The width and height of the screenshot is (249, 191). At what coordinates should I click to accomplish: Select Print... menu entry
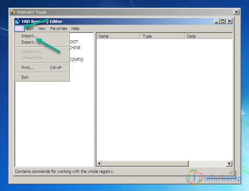(42, 68)
